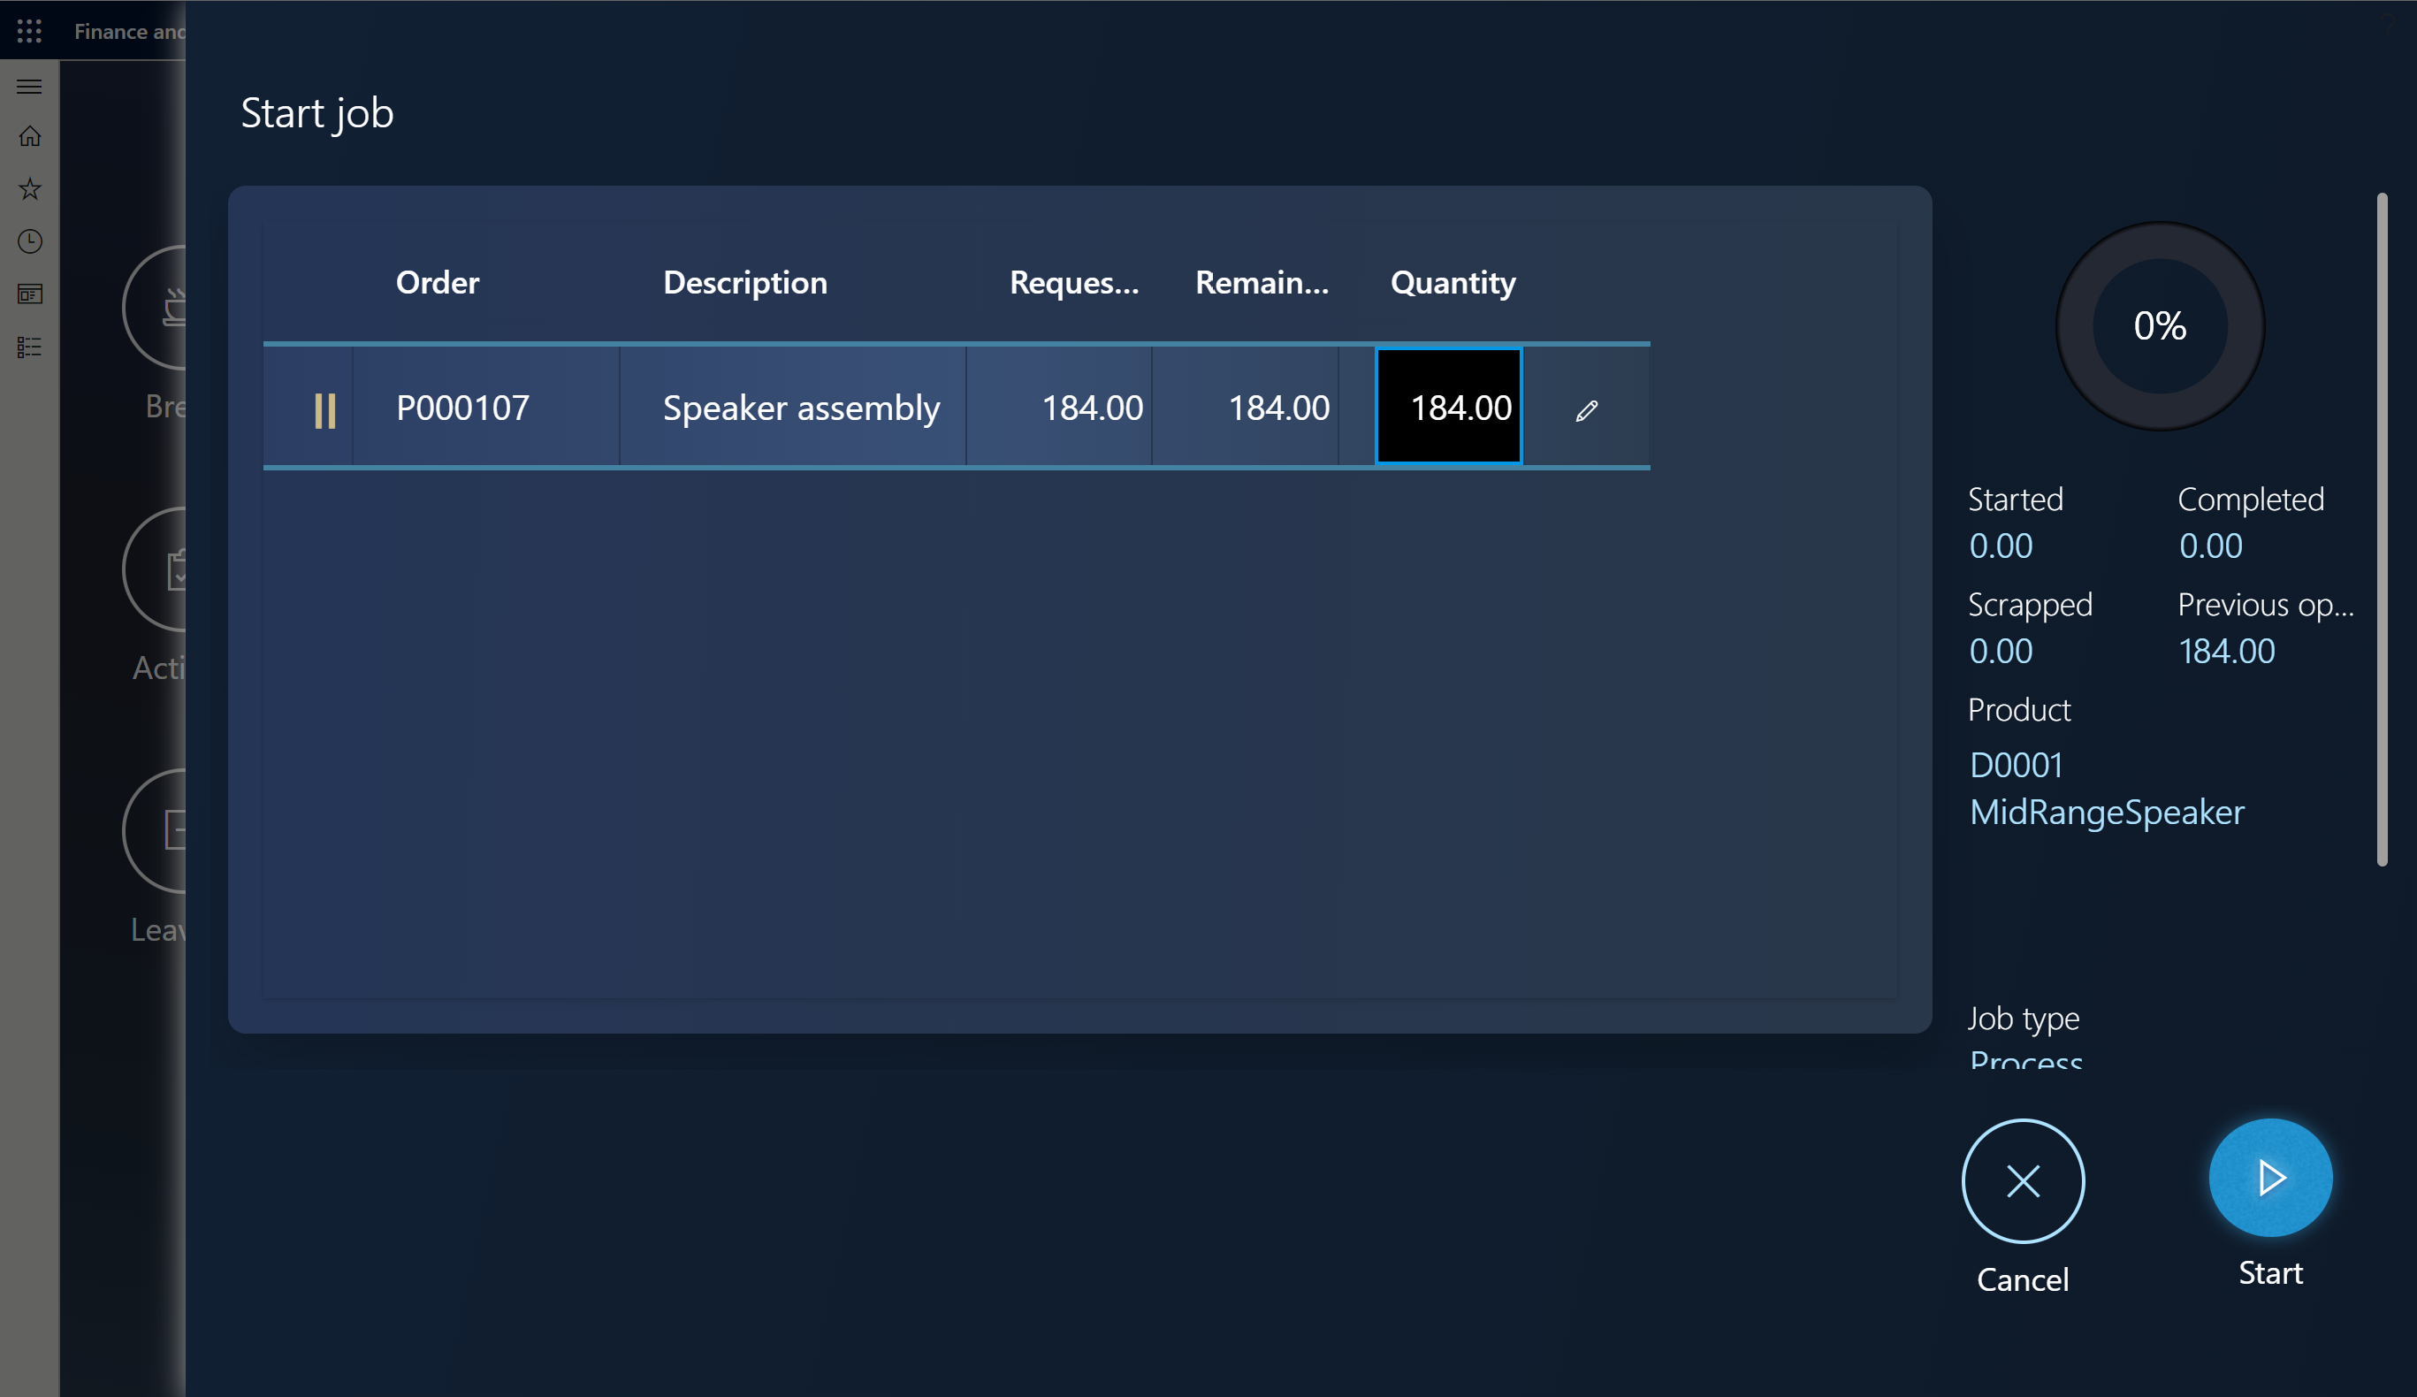Click the Description column header
Image resolution: width=2417 pixels, height=1397 pixels.
744,282
